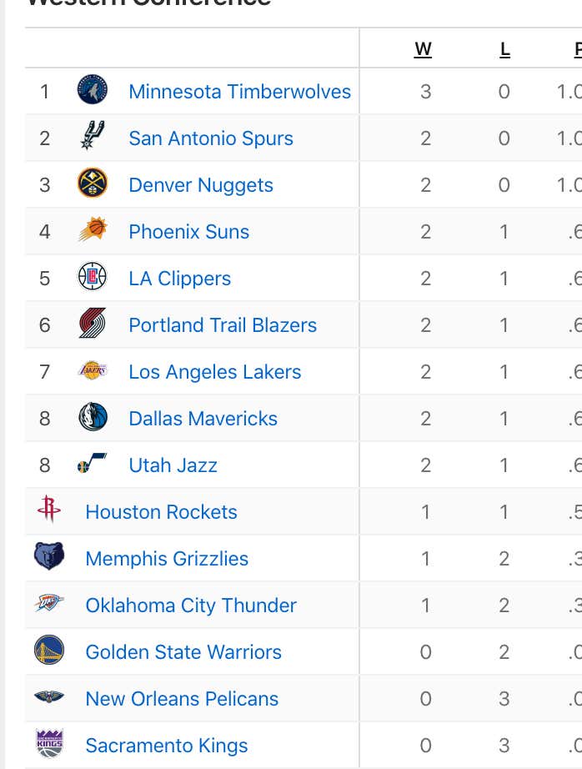
Task: Click the Minnesota Timberwolves logo icon
Action: (x=93, y=89)
